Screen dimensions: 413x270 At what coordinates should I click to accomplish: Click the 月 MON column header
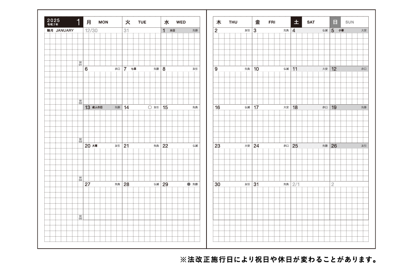point(102,22)
